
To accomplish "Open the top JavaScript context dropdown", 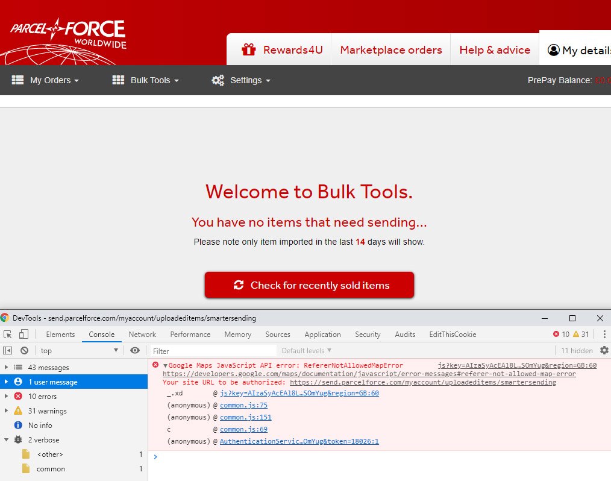I will [79, 350].
